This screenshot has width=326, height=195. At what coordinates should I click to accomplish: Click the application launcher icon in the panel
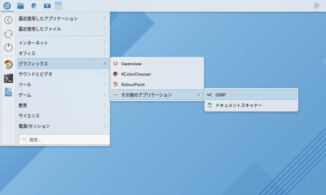click(7, 6)
